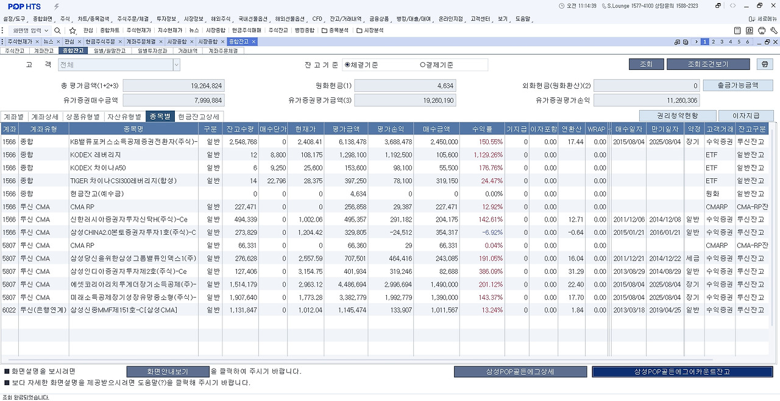Close the 계좌주문체결 screen tab
The width and height of the screenshot is (780, 401).
pyautogui.click(x=161, y=41)
